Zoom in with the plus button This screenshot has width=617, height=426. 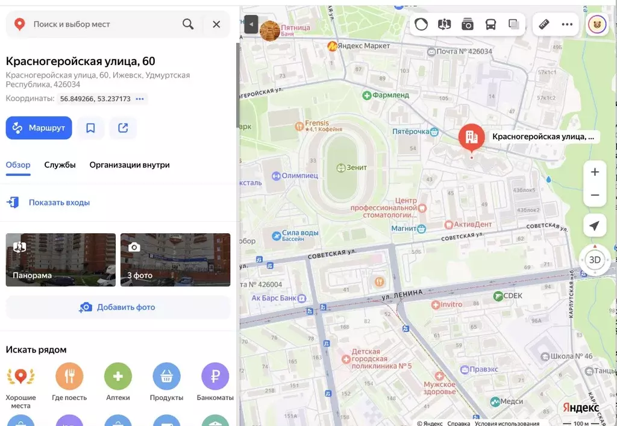point(594,172)
